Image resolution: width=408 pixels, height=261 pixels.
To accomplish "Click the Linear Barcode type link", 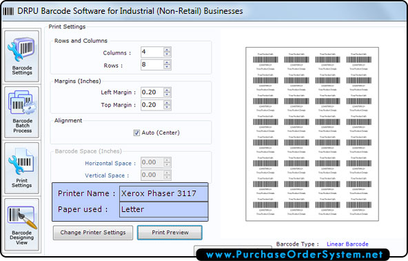I will point(347,244).
